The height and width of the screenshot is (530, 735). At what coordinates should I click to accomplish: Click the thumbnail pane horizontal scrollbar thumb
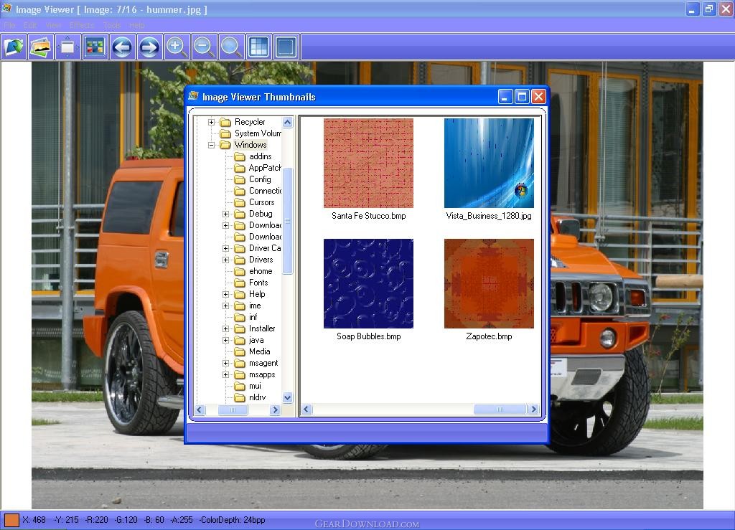pyautogui.click(x=500, y=410)
